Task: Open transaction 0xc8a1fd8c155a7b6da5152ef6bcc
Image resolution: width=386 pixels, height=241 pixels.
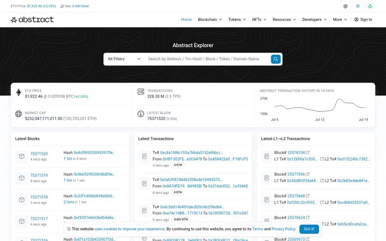Action: pyautogui.click(x=191, y=153)
